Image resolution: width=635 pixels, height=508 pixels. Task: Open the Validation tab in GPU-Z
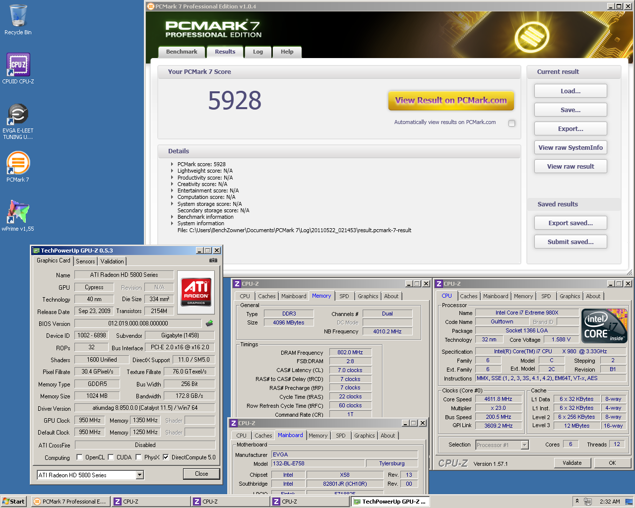112,261
